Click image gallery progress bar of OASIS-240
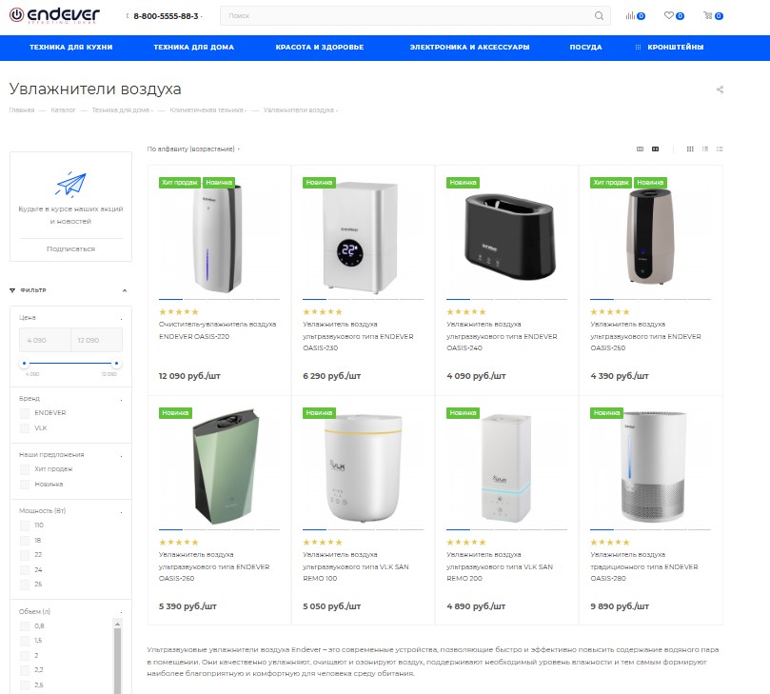This screenshot has height=694, width=770. 506,299
